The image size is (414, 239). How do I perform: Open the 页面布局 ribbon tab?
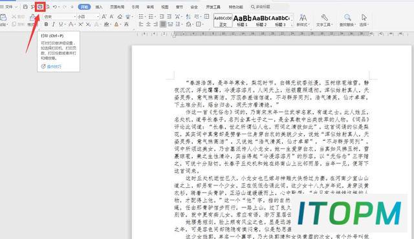tap(117, 7)
